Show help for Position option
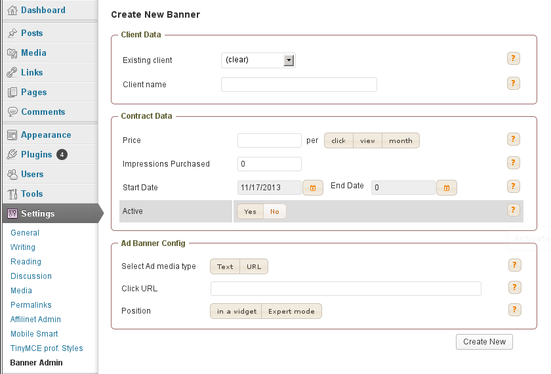 515,310
